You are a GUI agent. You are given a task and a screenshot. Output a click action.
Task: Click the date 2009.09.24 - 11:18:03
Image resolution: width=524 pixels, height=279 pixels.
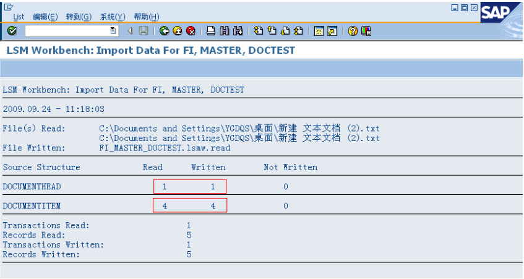tap(53, 109)
